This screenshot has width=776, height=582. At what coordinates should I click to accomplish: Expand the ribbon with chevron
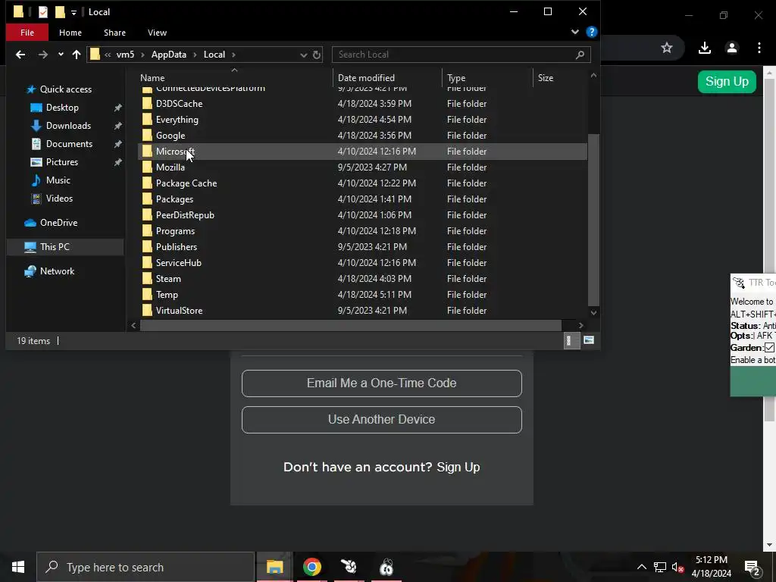pyautogui.click(x=574, y=32)
